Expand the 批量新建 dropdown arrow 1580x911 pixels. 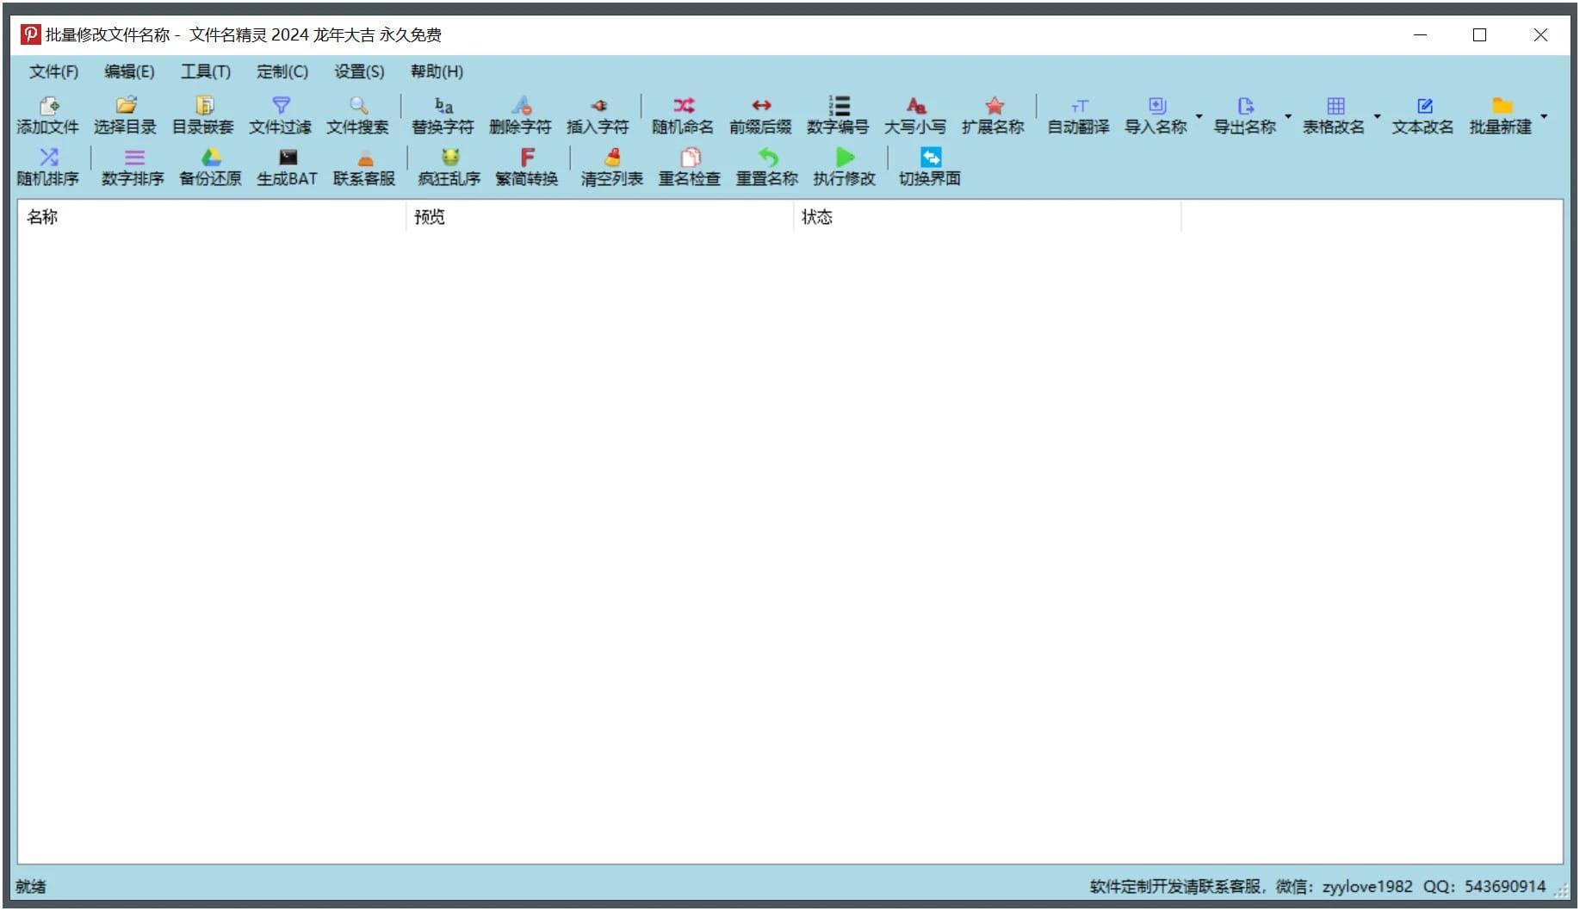coord(1544,116)
